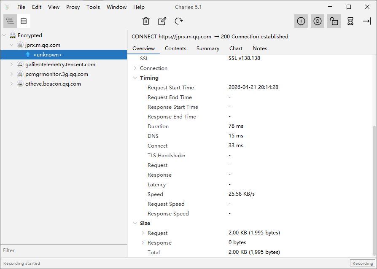This screenshot has width=377, height=269.
Task: Toggle throttling hourglass icon
Action: (x=350, y=21)
